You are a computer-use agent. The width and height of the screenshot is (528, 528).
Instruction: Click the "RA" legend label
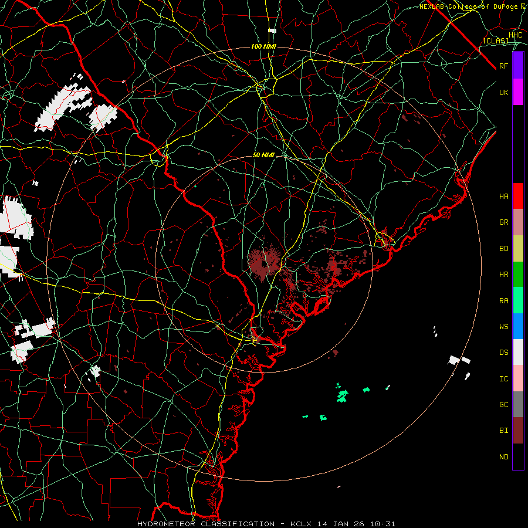point(503,301)
